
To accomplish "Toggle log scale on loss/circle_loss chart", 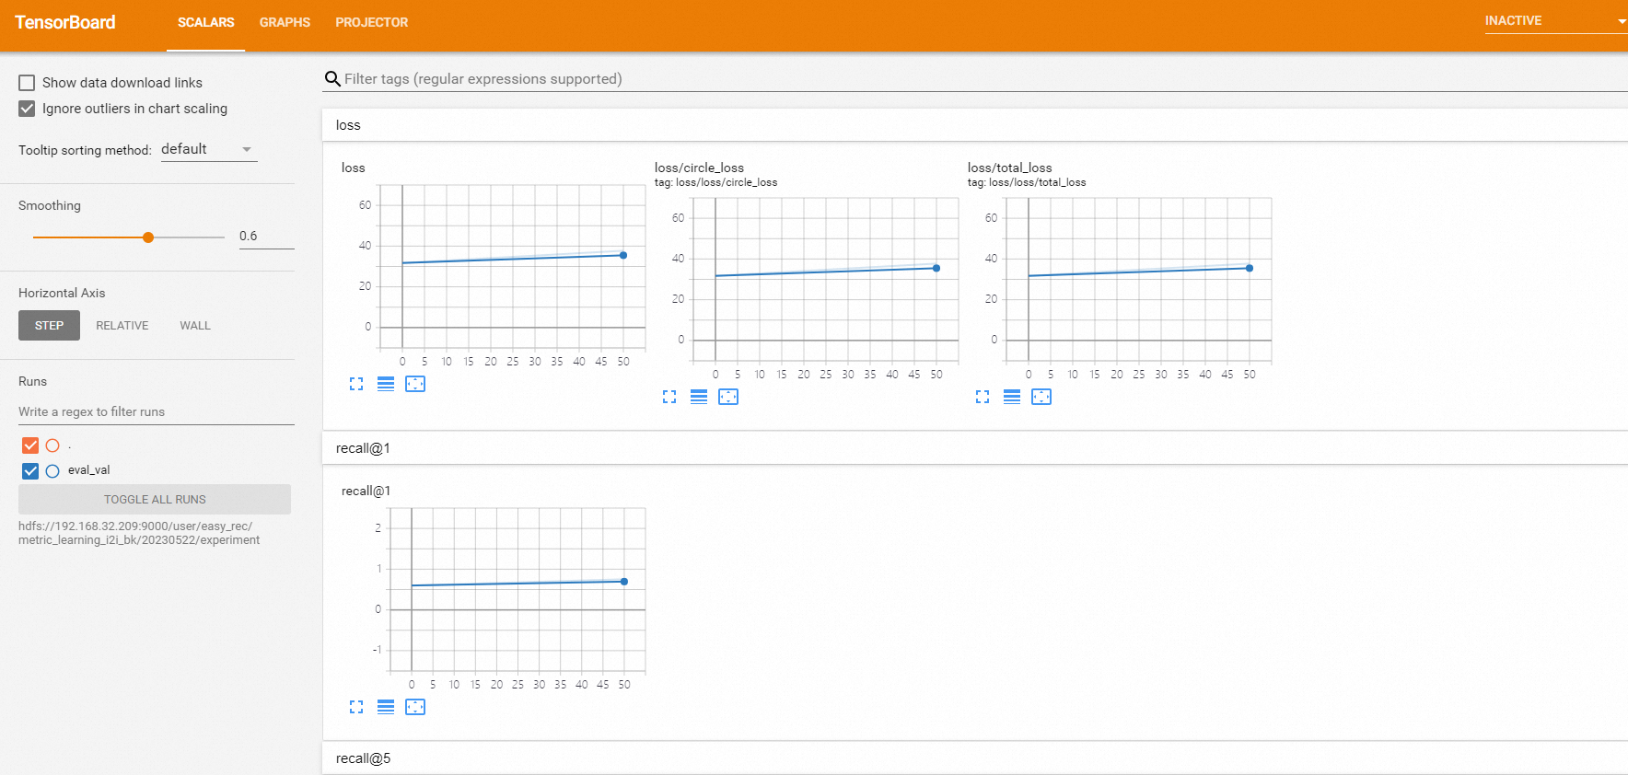I will (x=699, y=397).
